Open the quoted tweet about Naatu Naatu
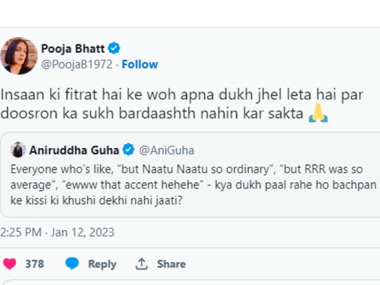This screenshot has width=380, height=285. [x=190, y=175]
